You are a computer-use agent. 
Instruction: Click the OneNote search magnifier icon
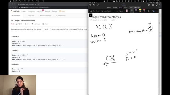(90, 5)
